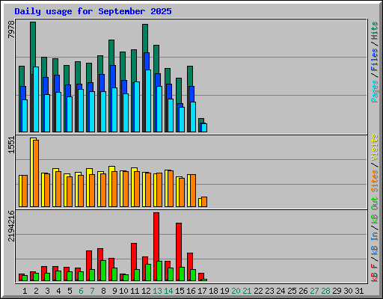Image resolution: width=383 pixels, height=299 pixels.
Task: Click the orange sites bar for day 17
Action: [x=204, y=202]
